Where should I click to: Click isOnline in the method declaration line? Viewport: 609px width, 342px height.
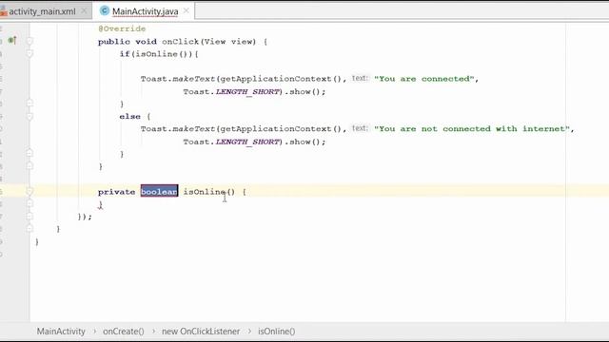click(205, 192)
